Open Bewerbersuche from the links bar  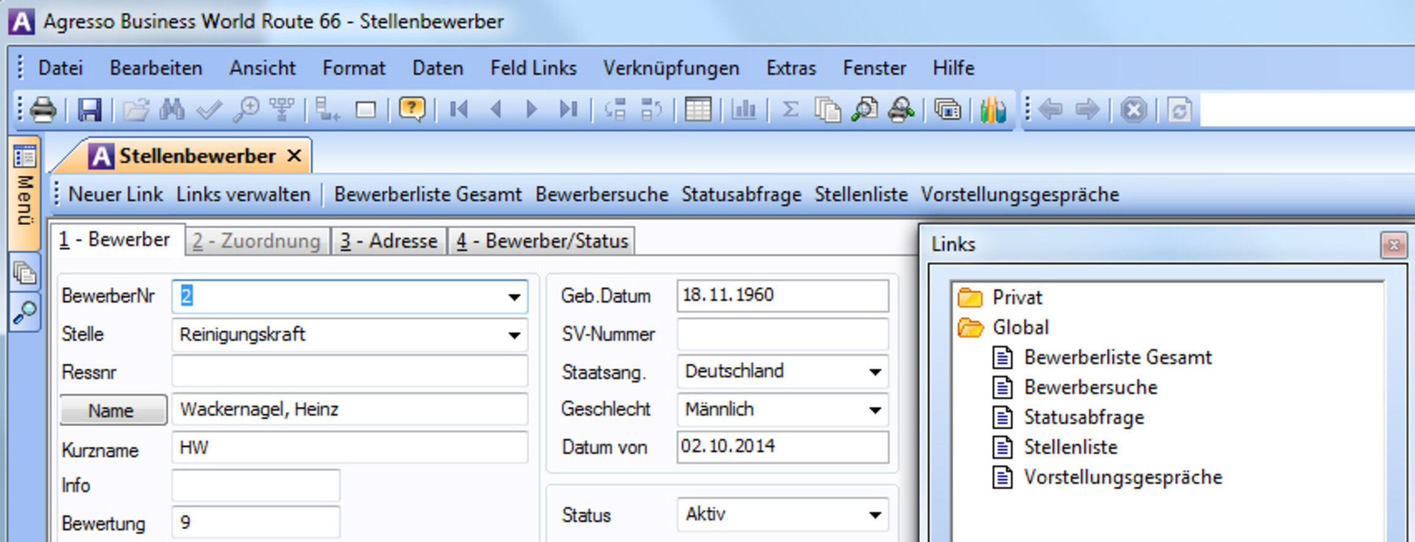pyautogui.click(x=602, y=194)
